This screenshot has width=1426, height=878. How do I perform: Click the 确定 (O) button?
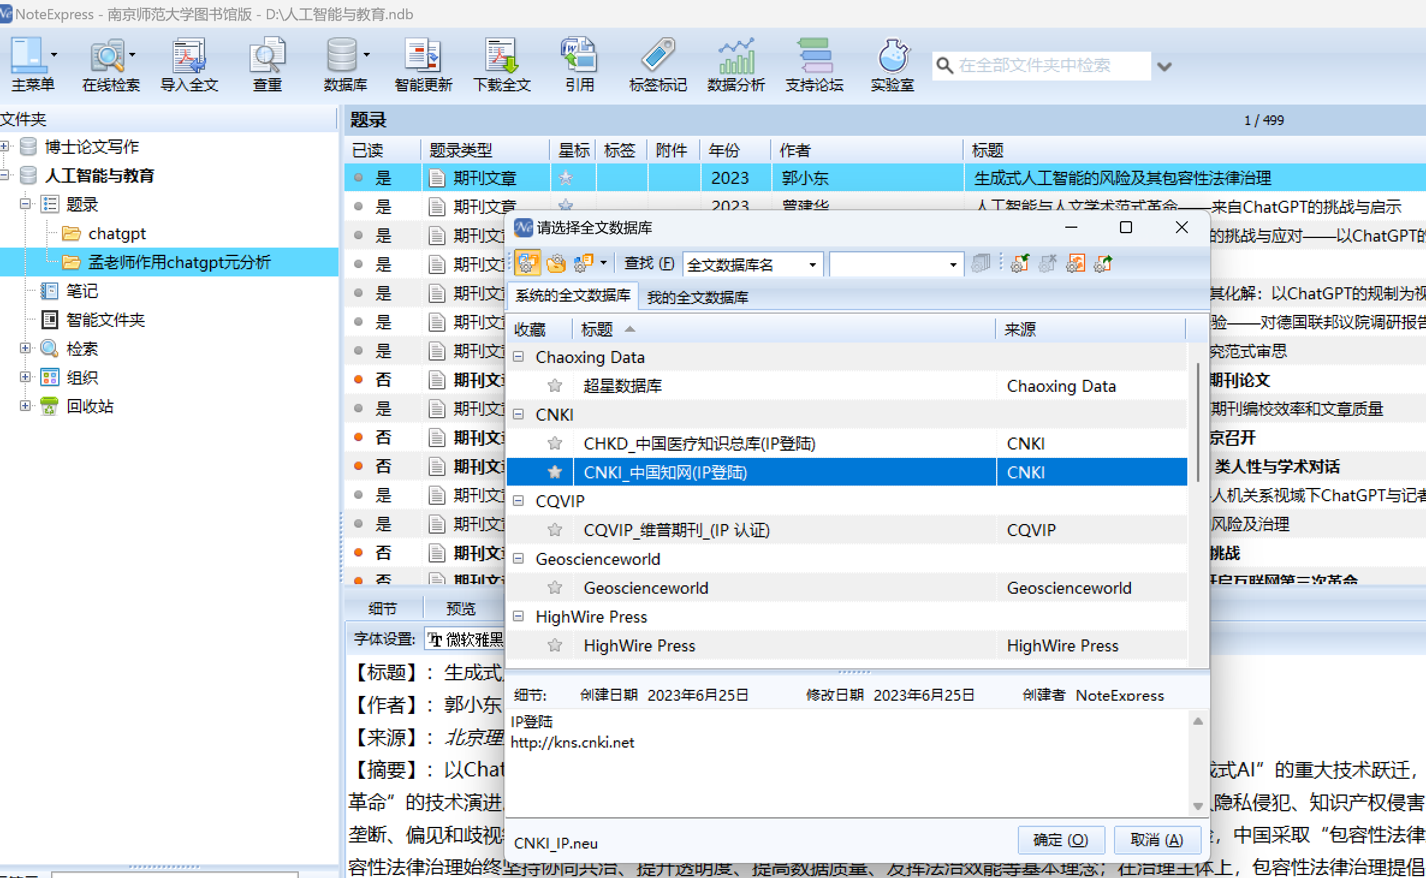[1060, 840]
